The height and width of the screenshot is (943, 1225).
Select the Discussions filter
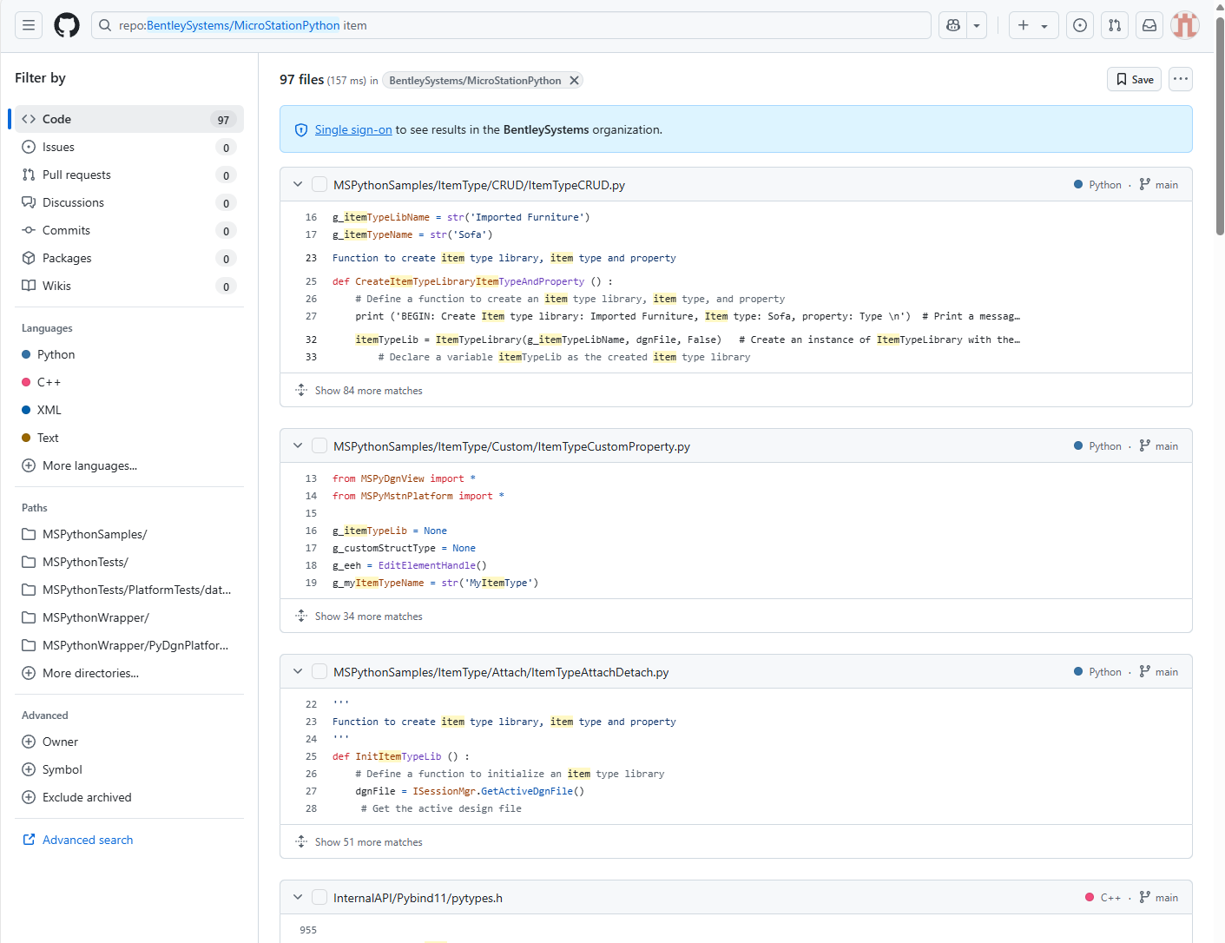point(129,202)
